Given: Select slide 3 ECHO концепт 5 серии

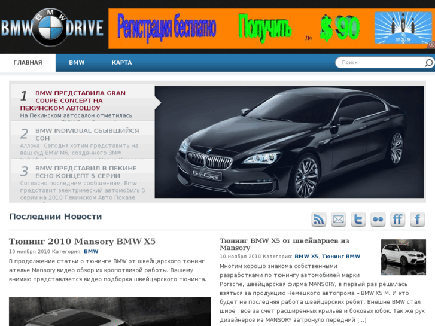Looking at the screenshot, I should click(x=86, y=172).
